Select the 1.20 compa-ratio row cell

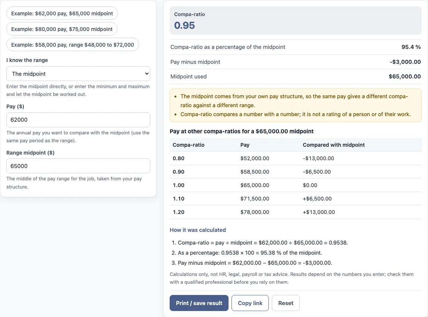(x=179, y=212)
